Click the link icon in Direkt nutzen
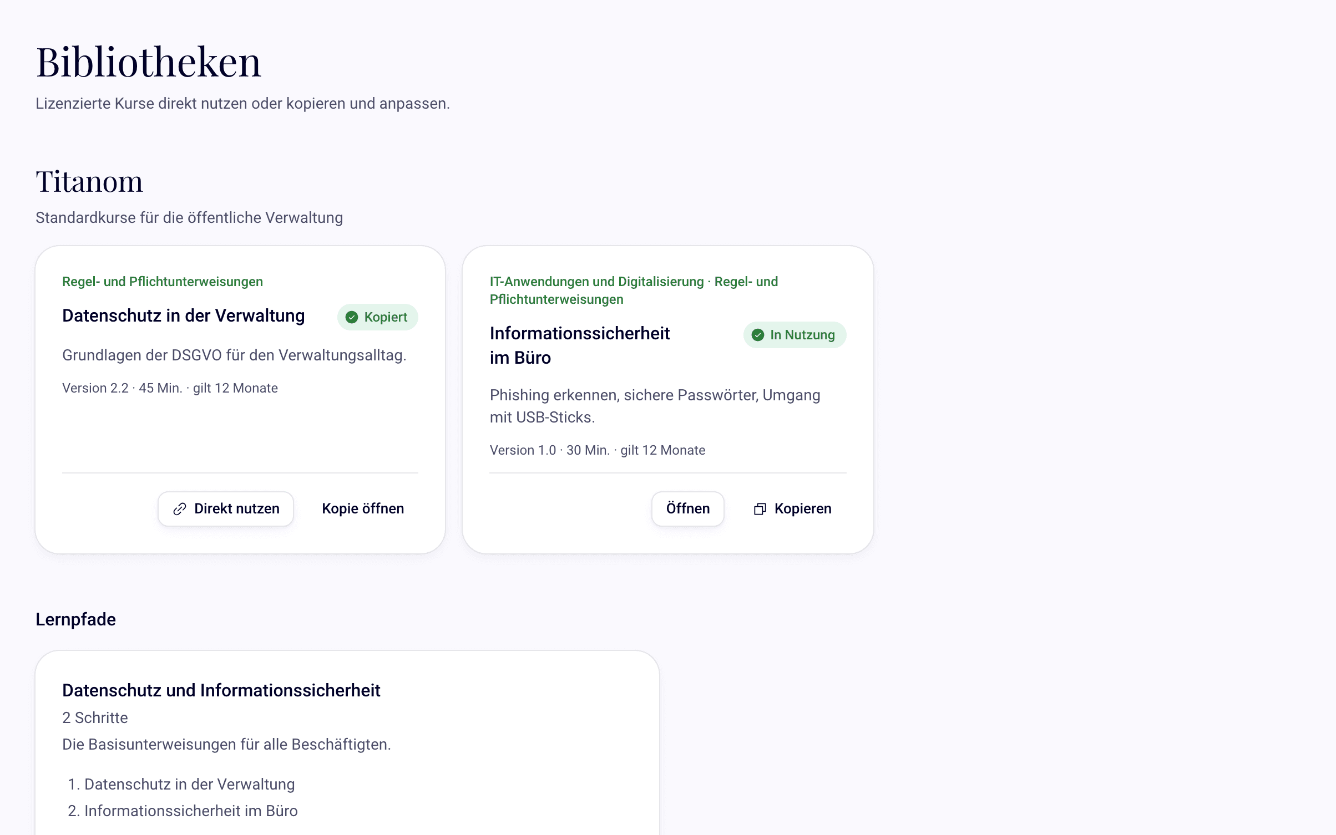1336x835 pixels. pyautogui.click(x=179, y=509)
